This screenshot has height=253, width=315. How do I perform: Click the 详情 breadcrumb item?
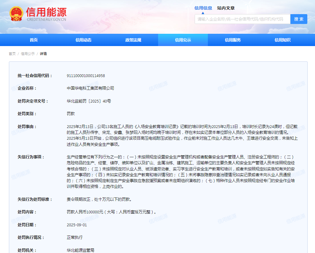point(43,54)
